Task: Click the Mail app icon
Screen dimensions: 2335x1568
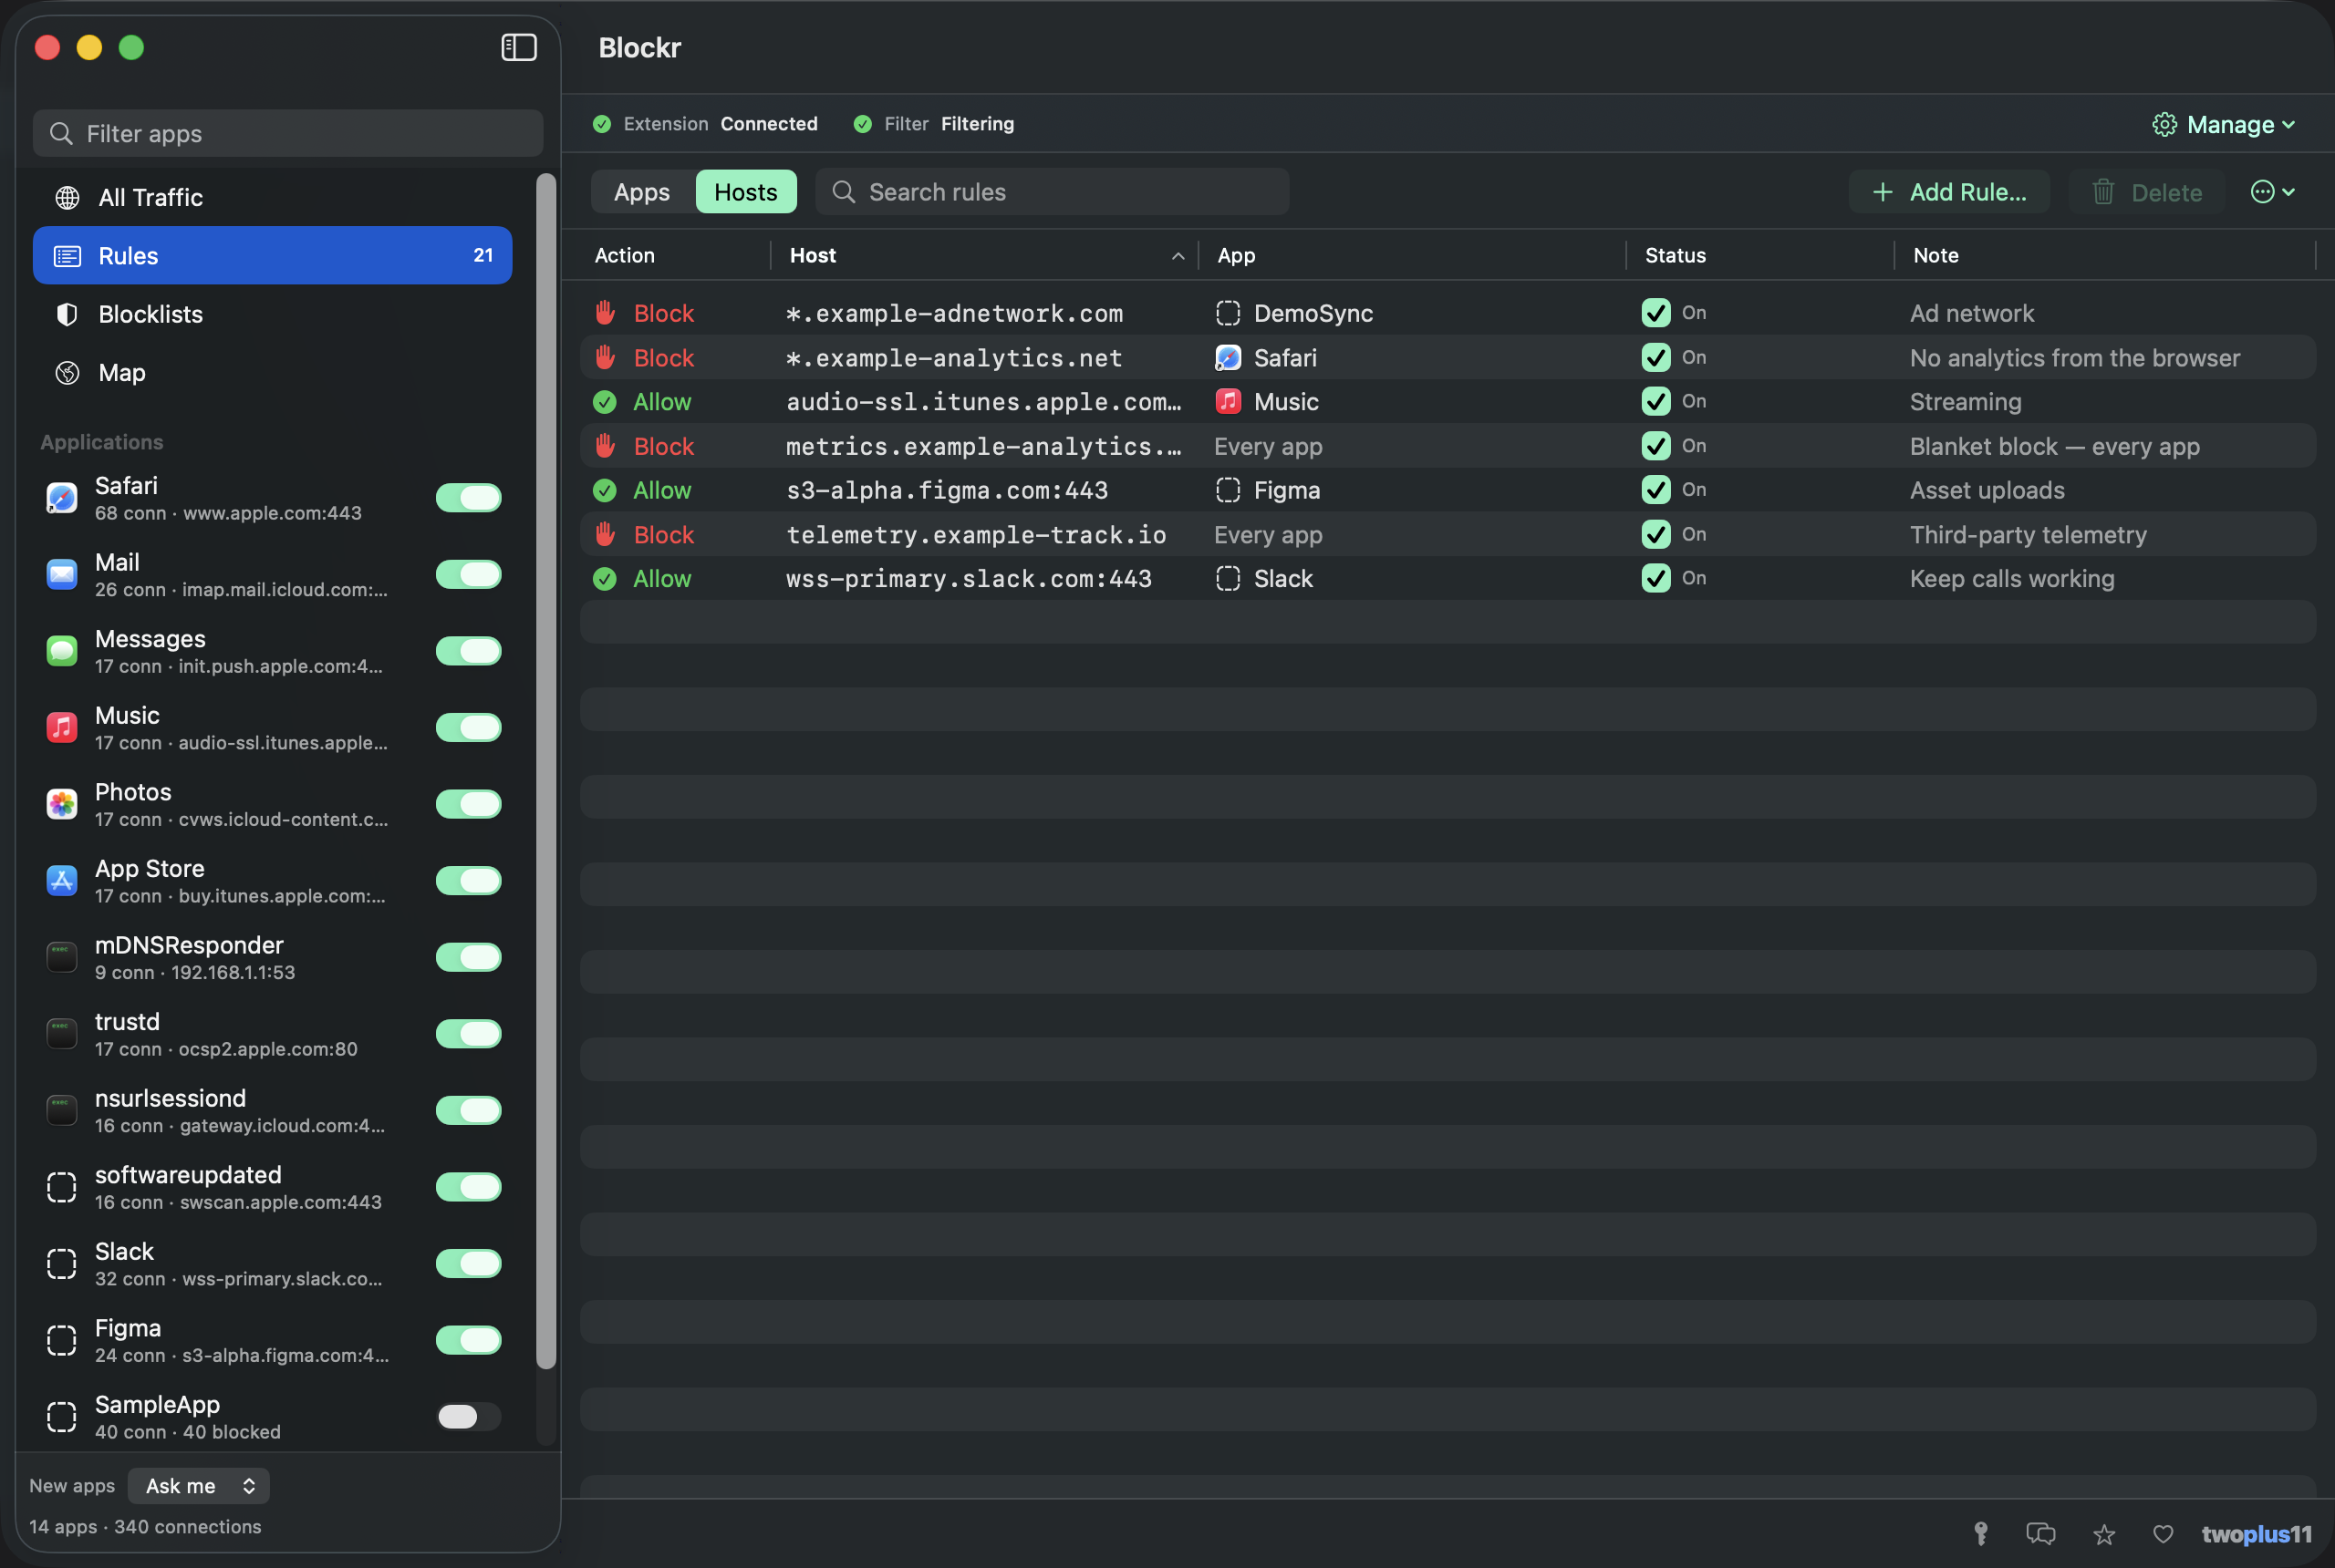Action: [62, 574]
